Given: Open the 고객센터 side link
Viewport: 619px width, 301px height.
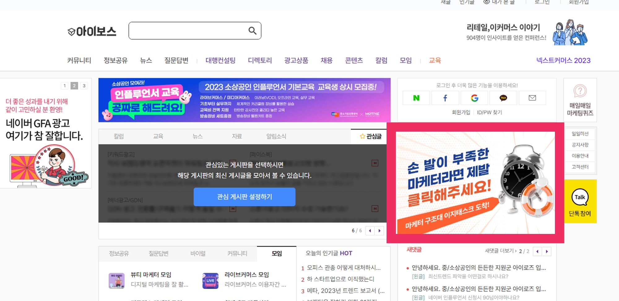Looking at the screenshot, I should [x=580, y=167].
